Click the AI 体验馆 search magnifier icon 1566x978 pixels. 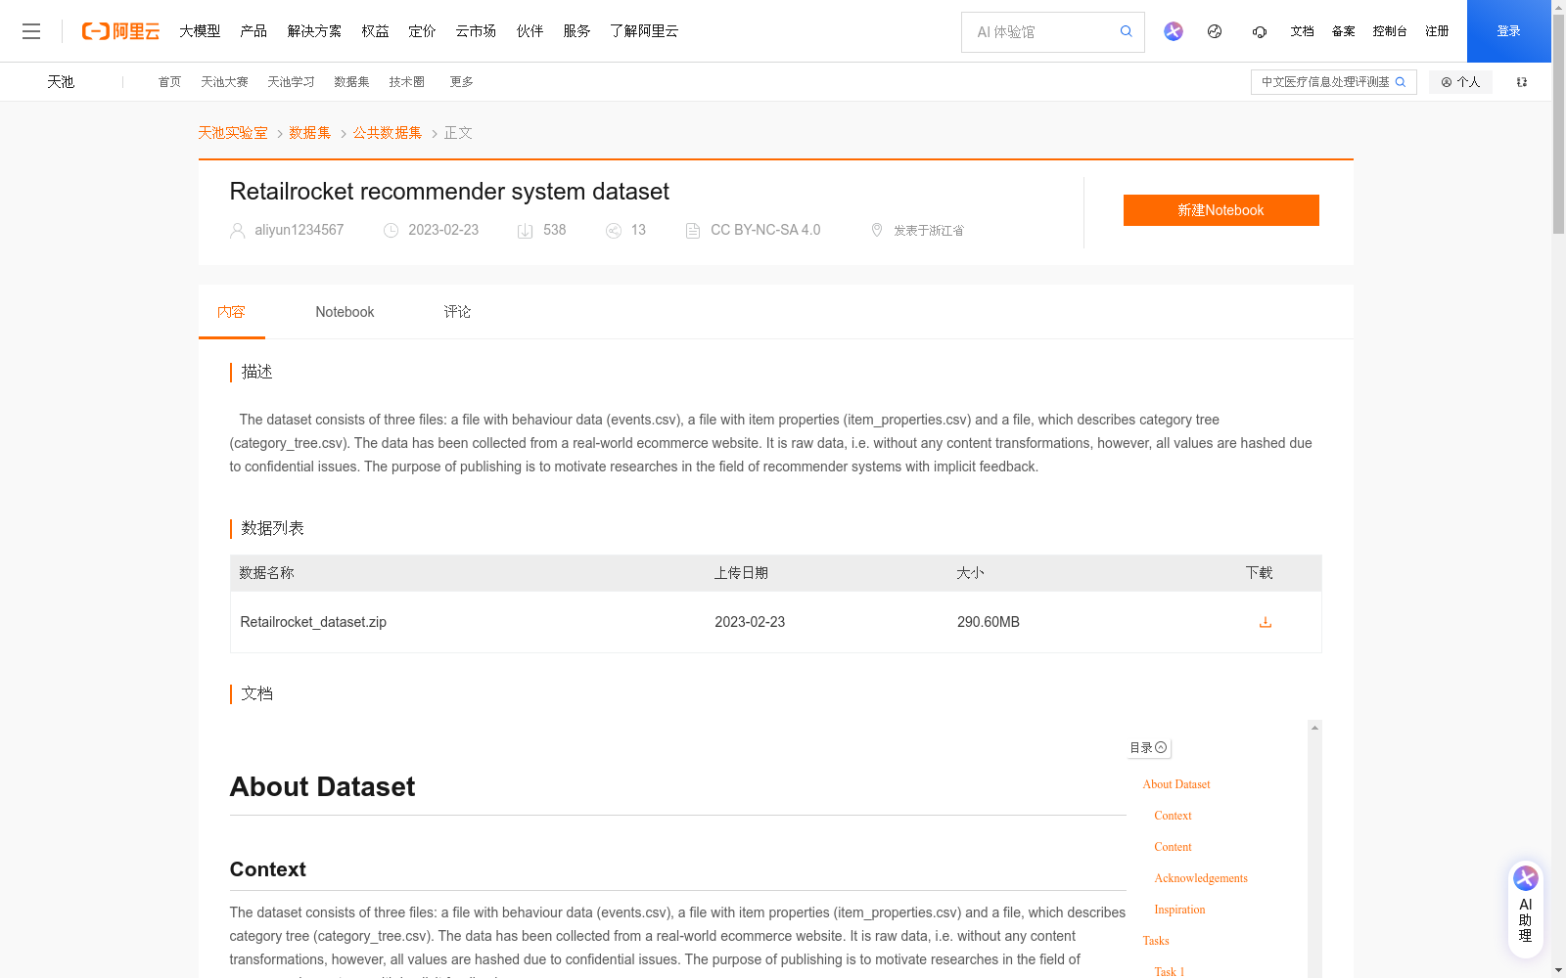(1127, 31)
